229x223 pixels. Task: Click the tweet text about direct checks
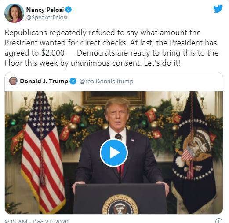[112, 48]
